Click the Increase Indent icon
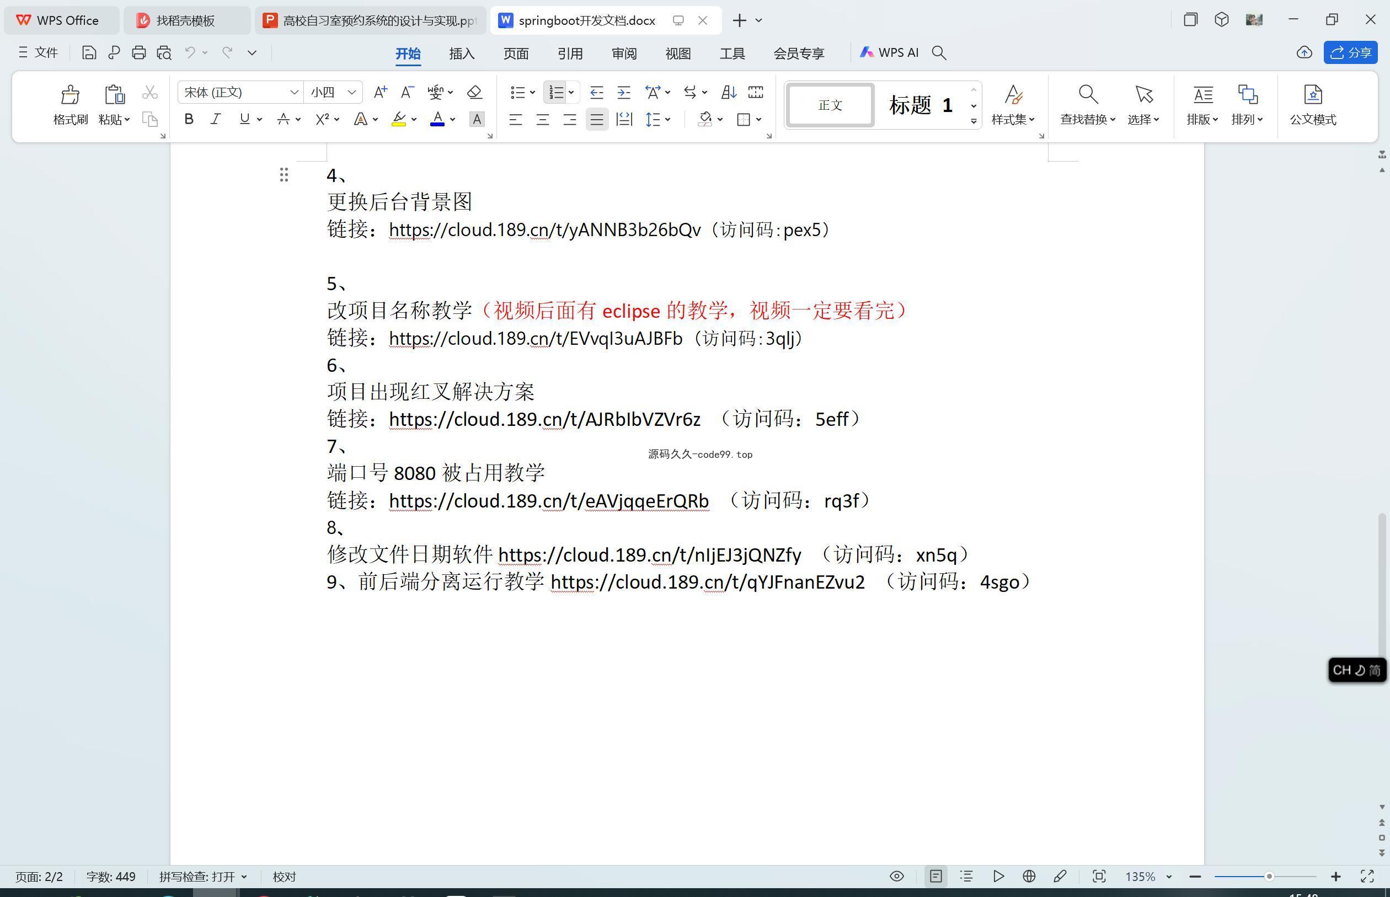Image resolution: width=1390 pixels, height=897 pixels. (x=624, y=92)
